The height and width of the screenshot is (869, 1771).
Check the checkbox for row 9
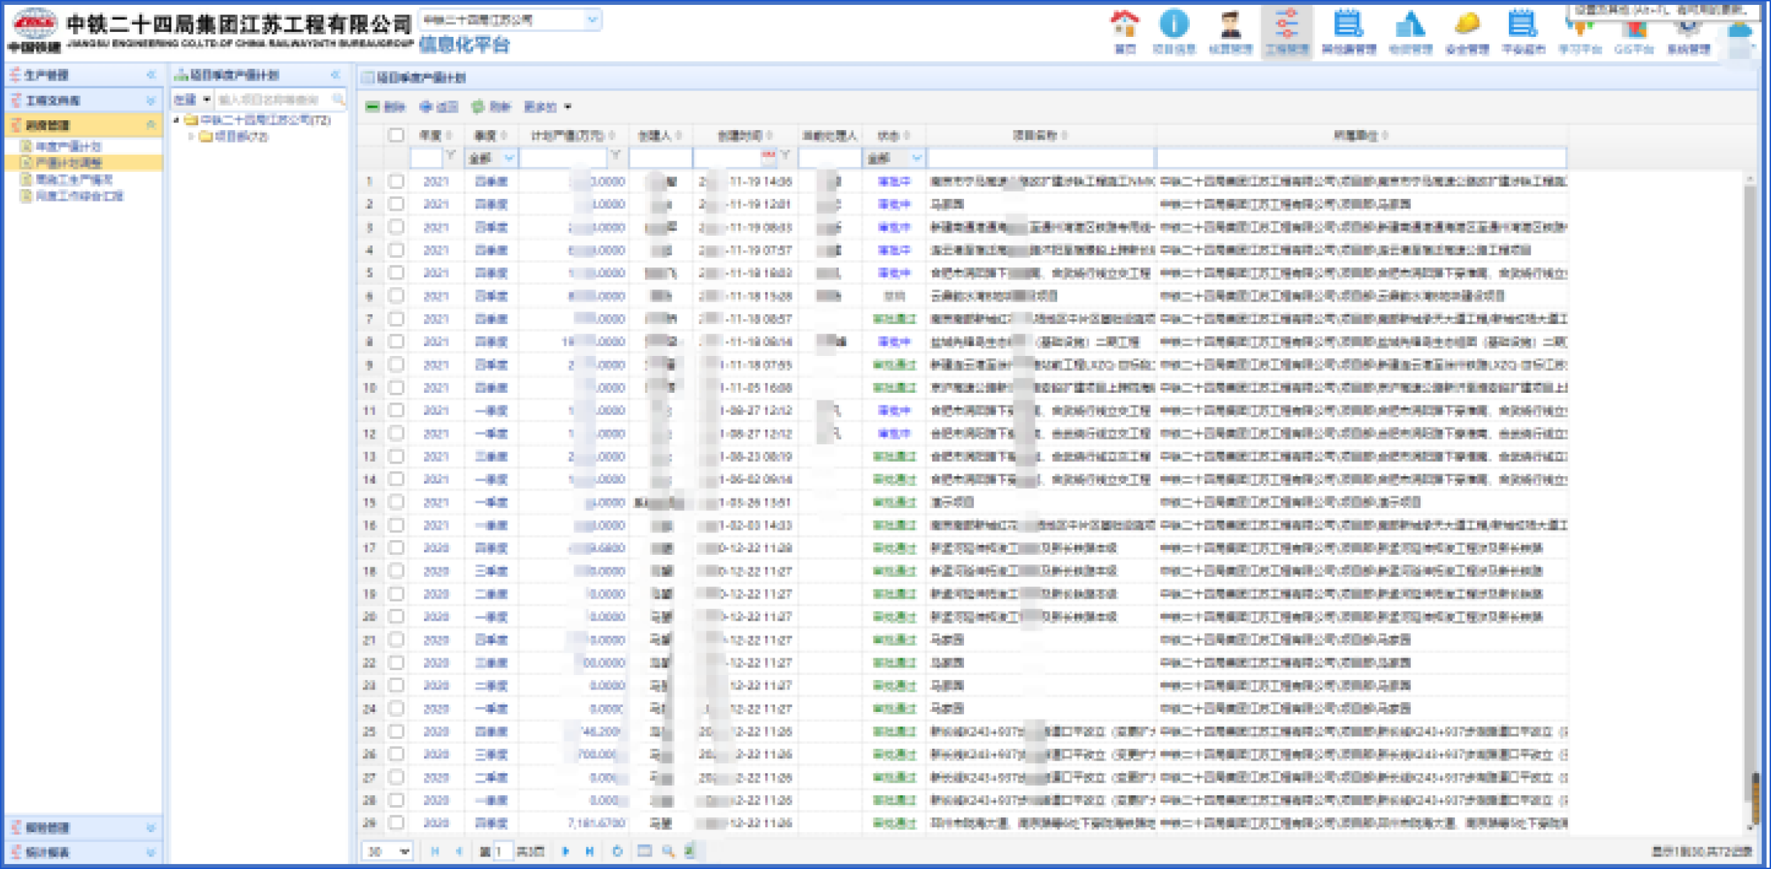pyautogui.click(x=396, y=364)
